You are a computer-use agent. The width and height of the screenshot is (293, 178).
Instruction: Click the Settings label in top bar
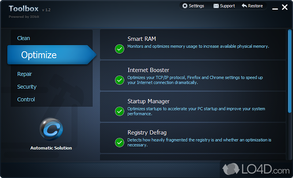click(x=196, y=6)
